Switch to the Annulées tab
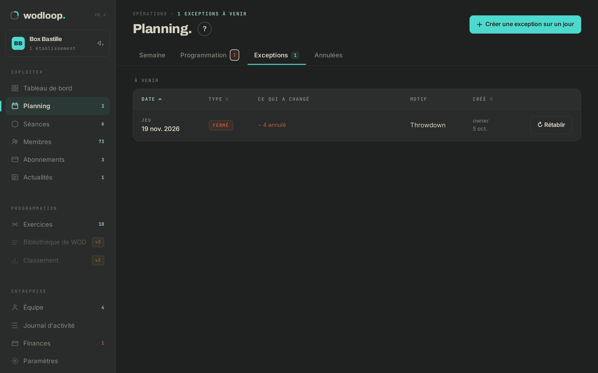The image size is (598, 373). [x=328, y=55]
